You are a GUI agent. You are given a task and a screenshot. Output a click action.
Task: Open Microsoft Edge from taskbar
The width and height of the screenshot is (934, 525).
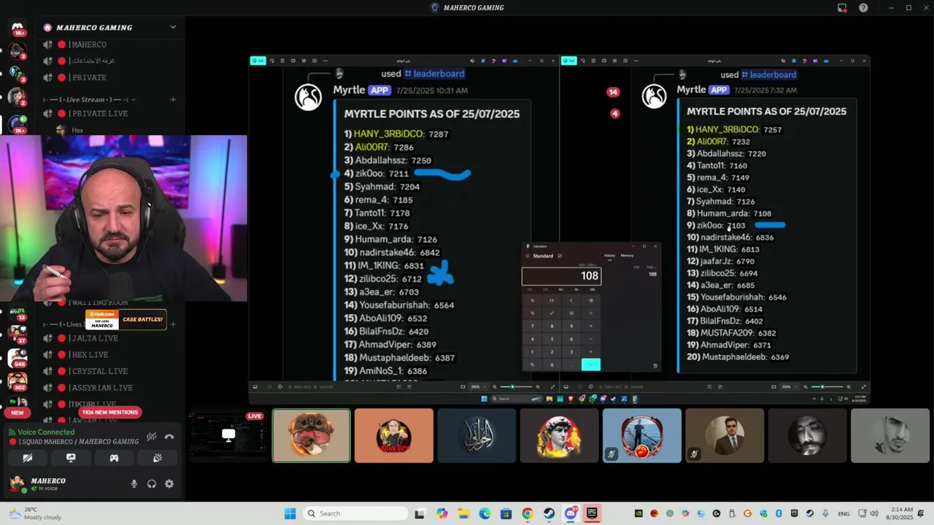point(485,513)
